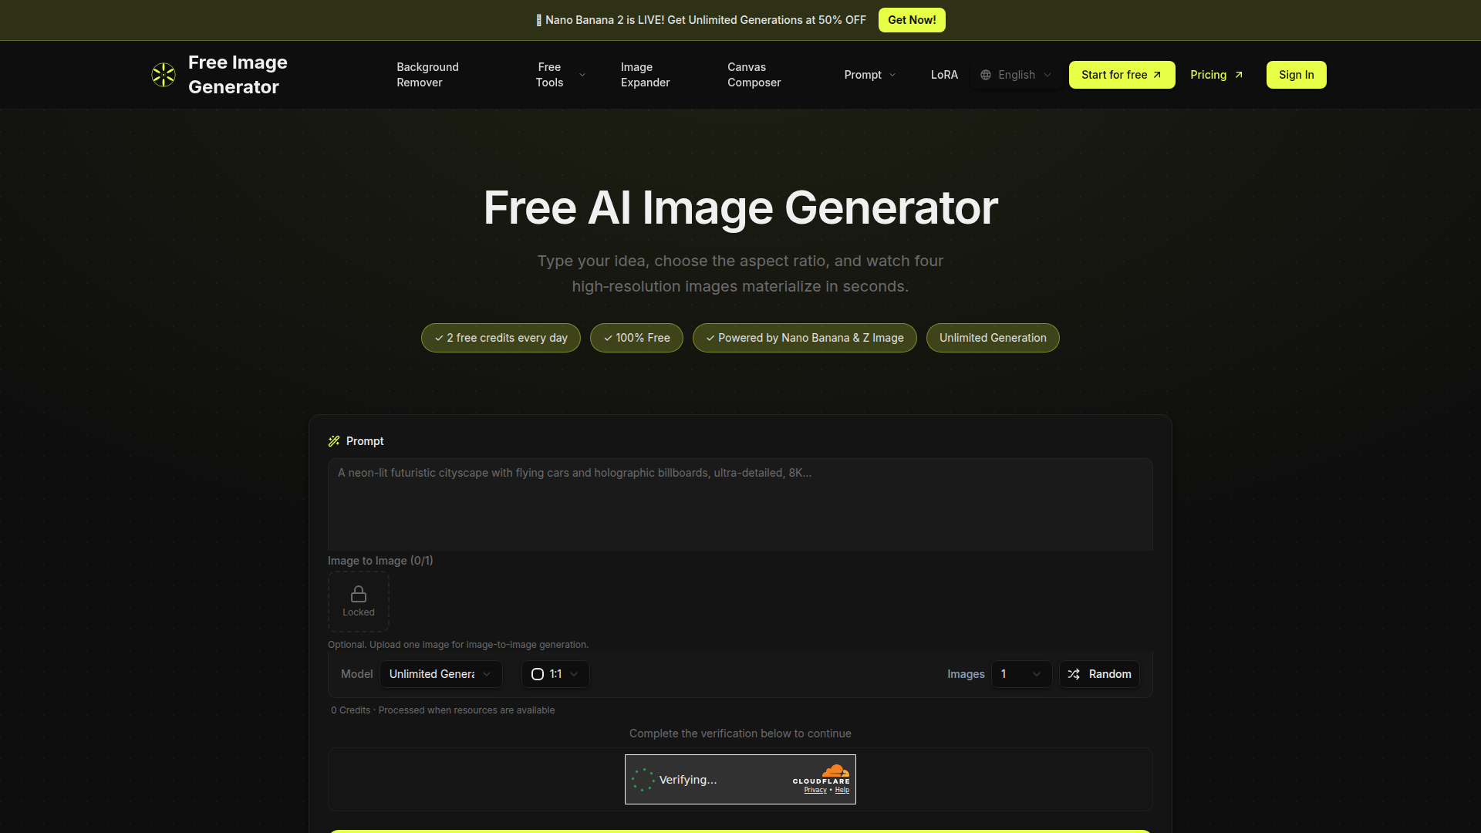Focus the prompt text input area
This screenshot has height=833, width=1481.
click(x=740, y=504)
